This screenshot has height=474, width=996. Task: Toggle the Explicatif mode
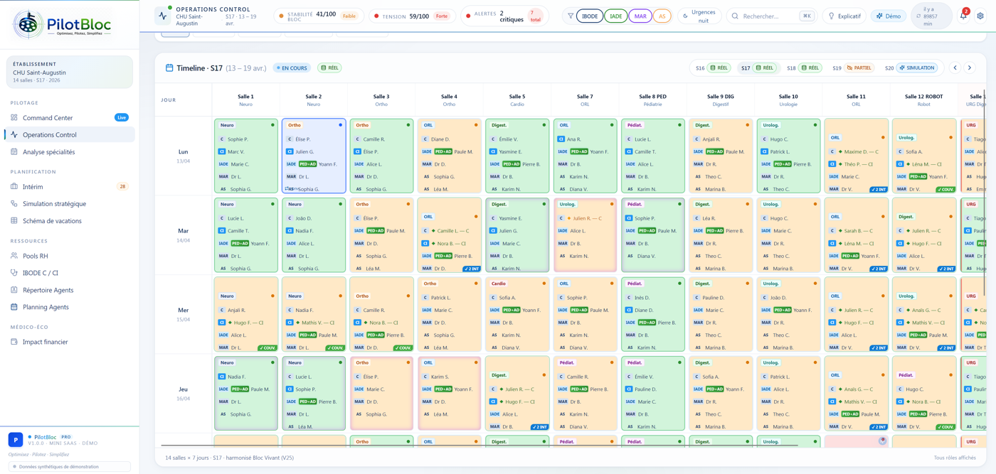(844, 16)
